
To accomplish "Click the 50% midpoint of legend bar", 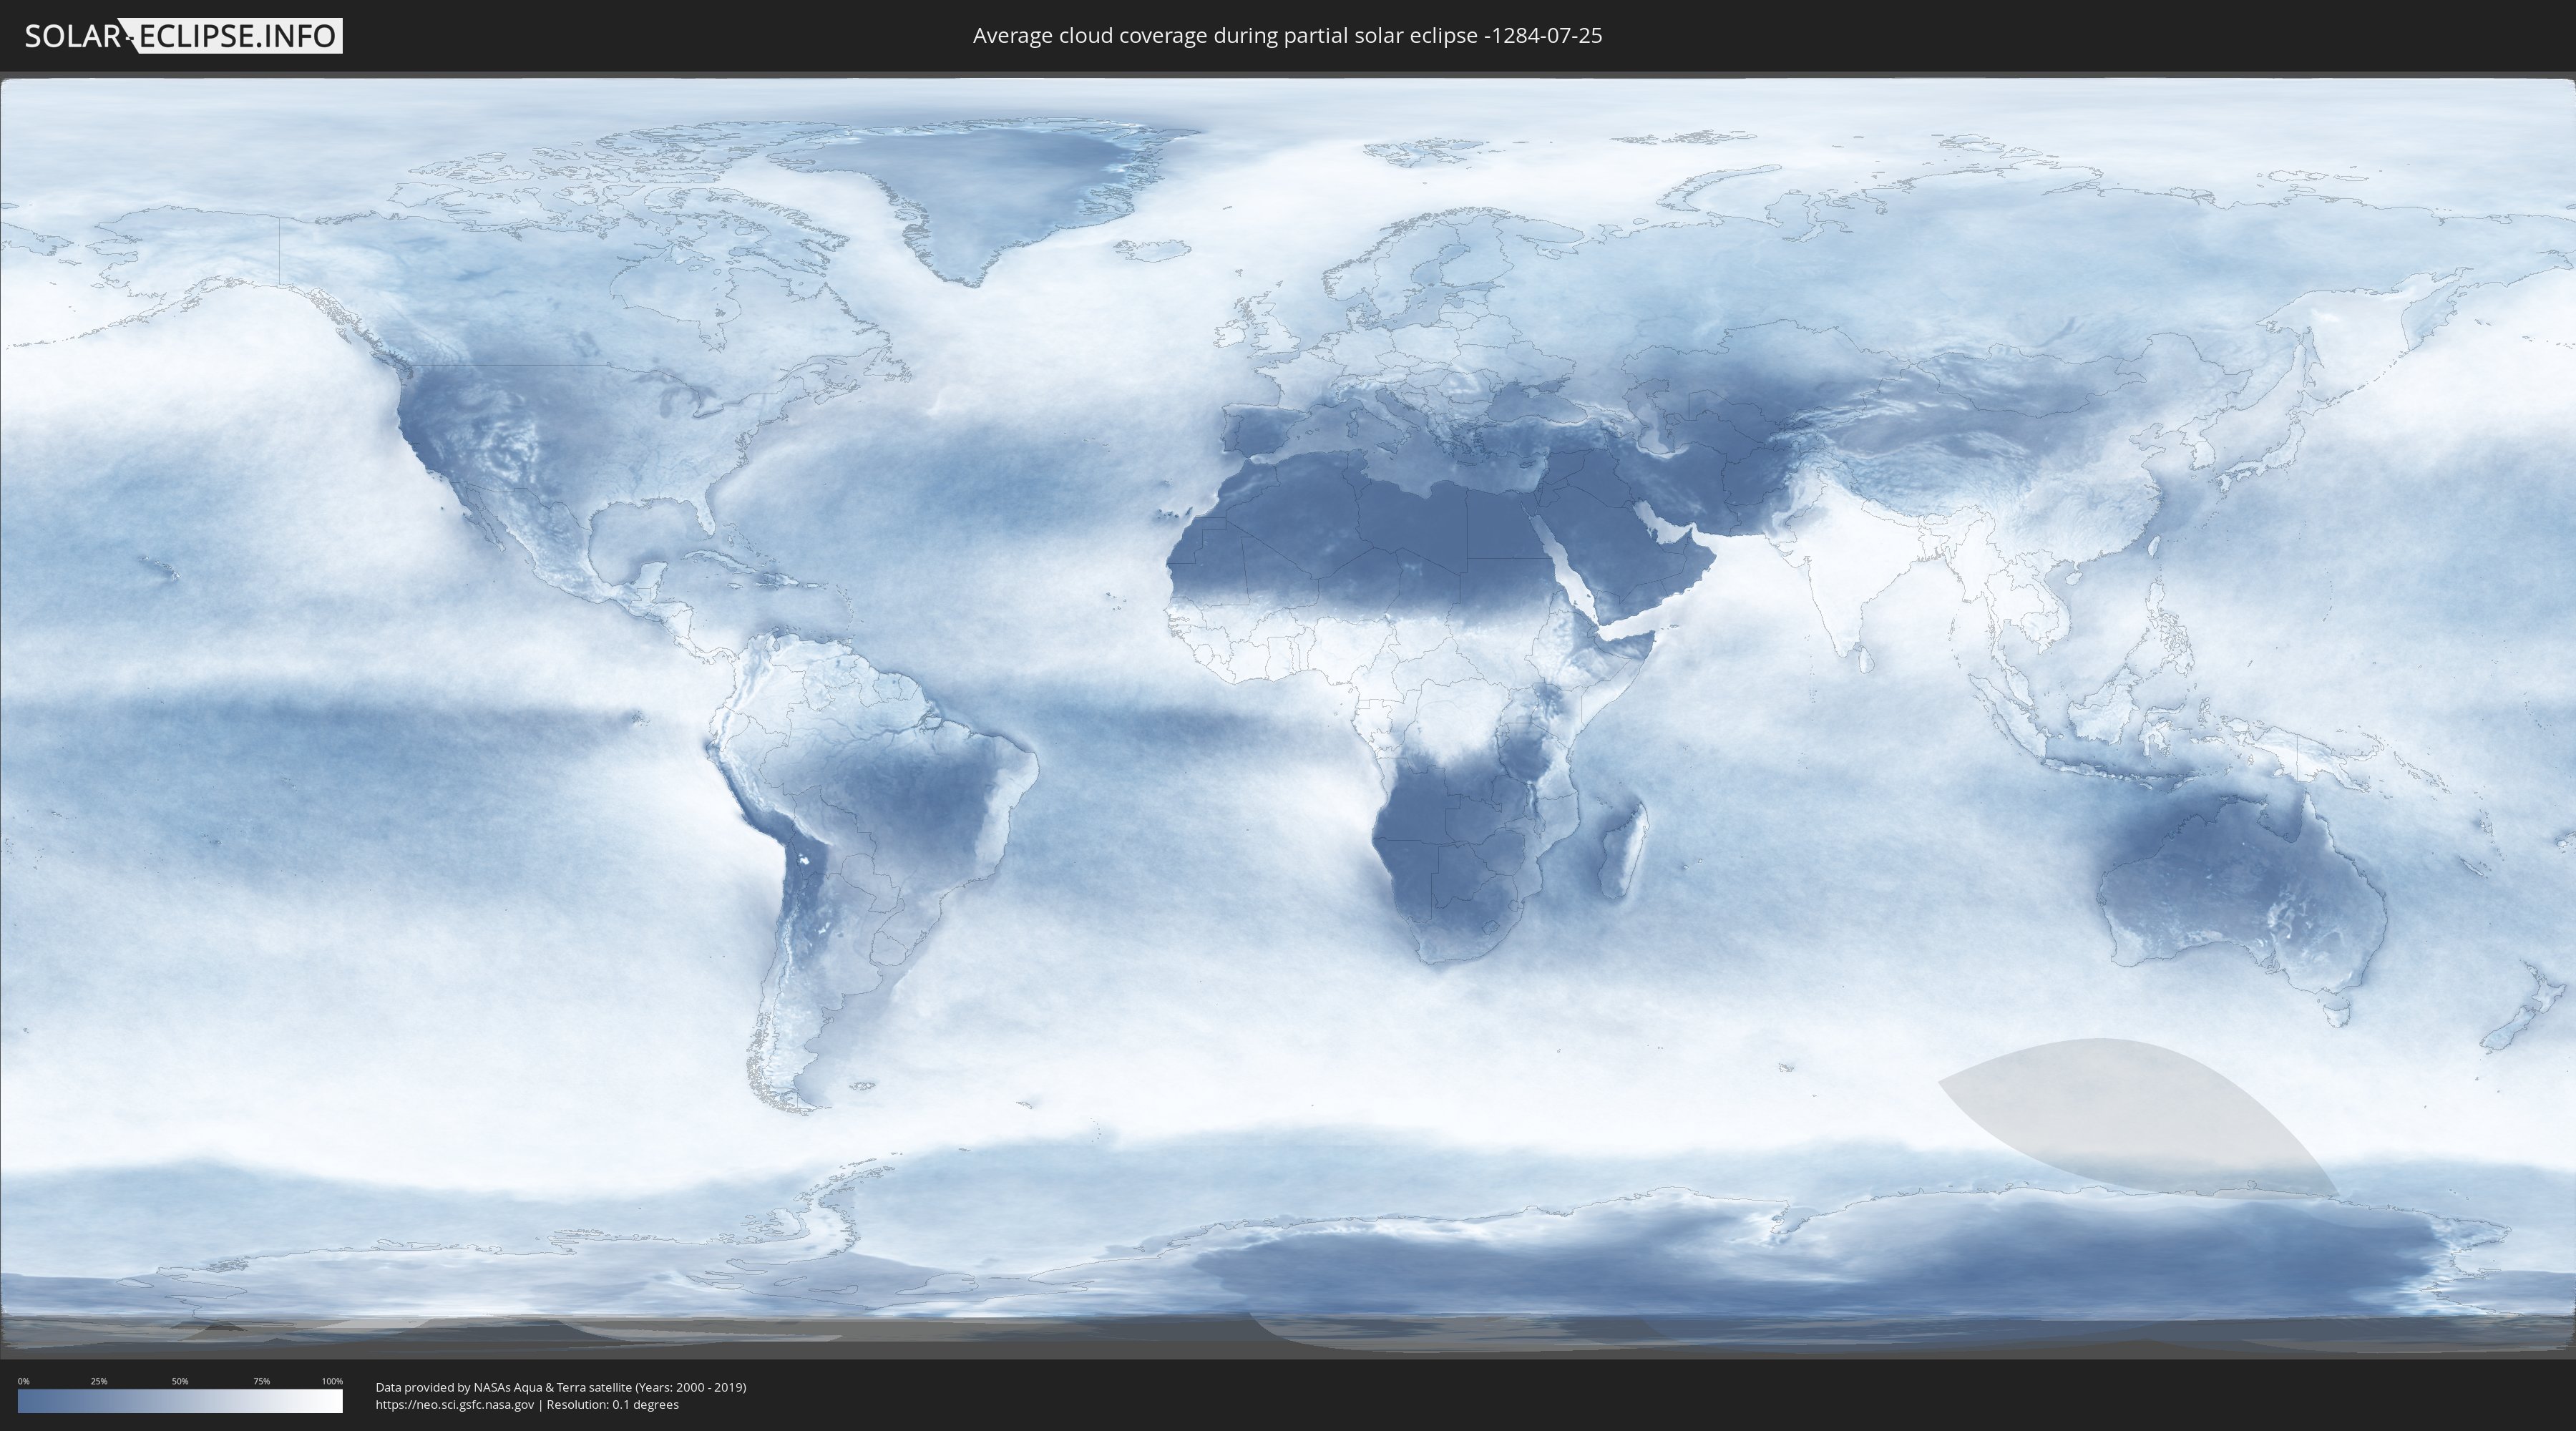I will pos(180,1401).
